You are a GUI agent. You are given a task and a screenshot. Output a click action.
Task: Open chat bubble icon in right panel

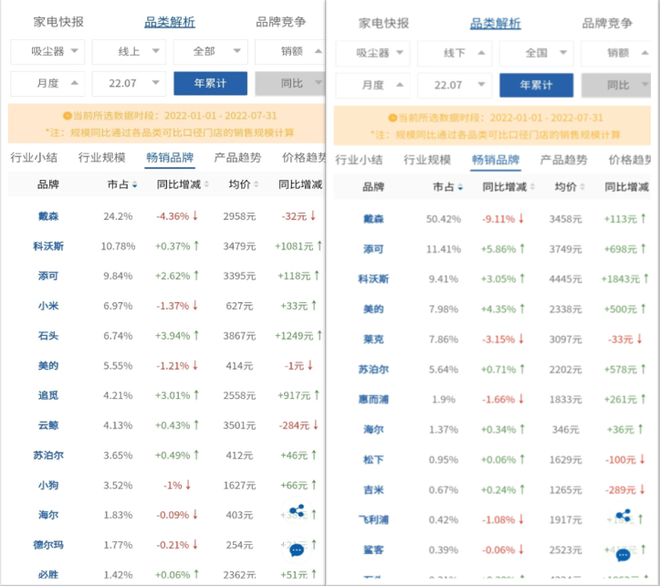click(623, 555)
